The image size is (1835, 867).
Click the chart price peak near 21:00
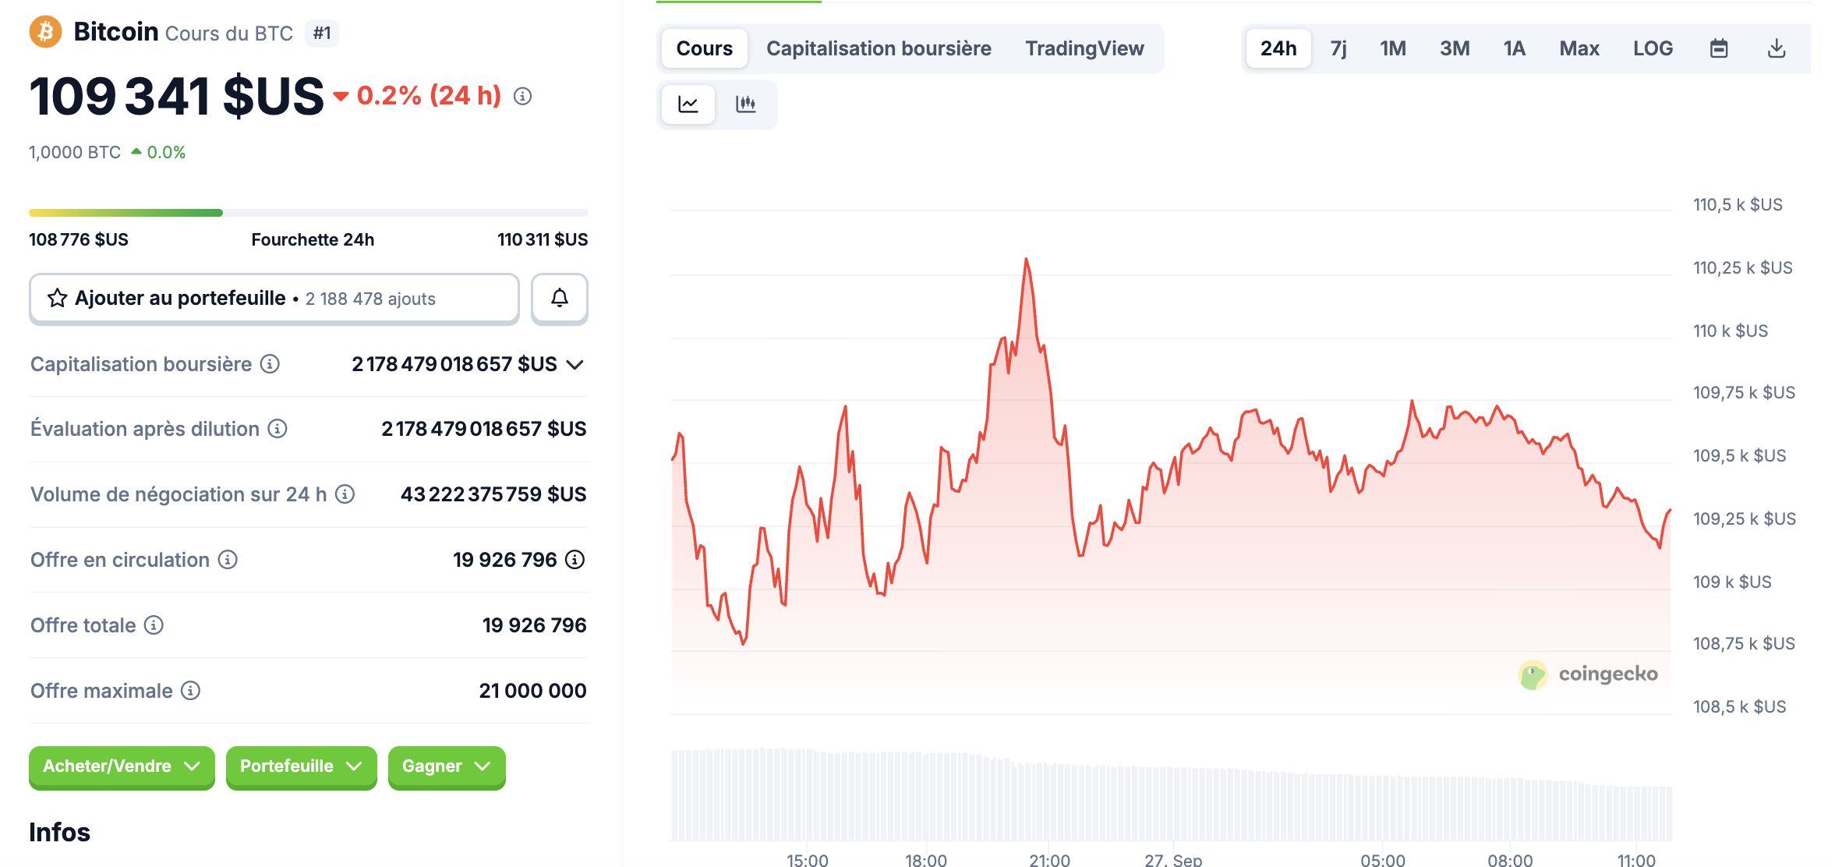click(1026, 260)
